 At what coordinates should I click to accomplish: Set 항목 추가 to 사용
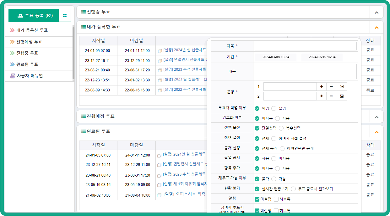tap(278, 168)
